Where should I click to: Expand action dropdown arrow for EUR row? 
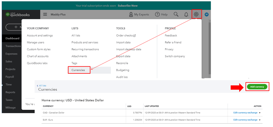(260, 120)
